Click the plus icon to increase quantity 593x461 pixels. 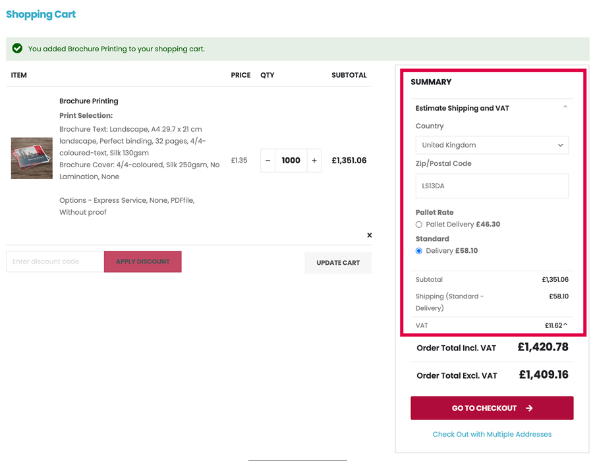[314, 160]
